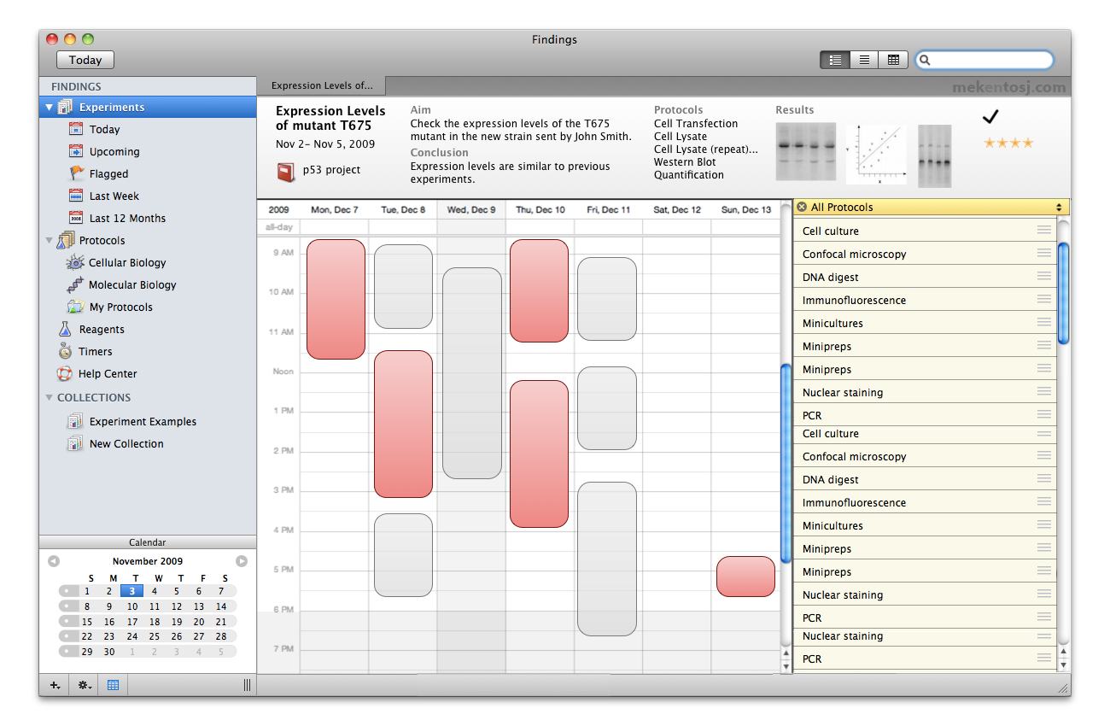Open the Western Blot protocol link

tap(685, 162)
